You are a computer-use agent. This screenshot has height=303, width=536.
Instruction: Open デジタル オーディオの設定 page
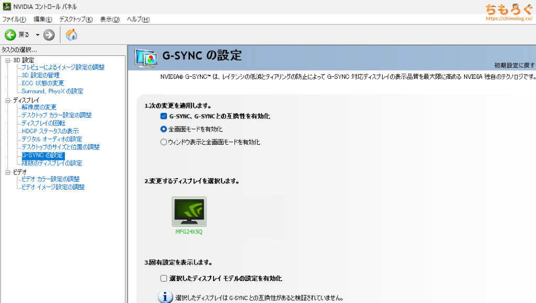coord(52,139)
